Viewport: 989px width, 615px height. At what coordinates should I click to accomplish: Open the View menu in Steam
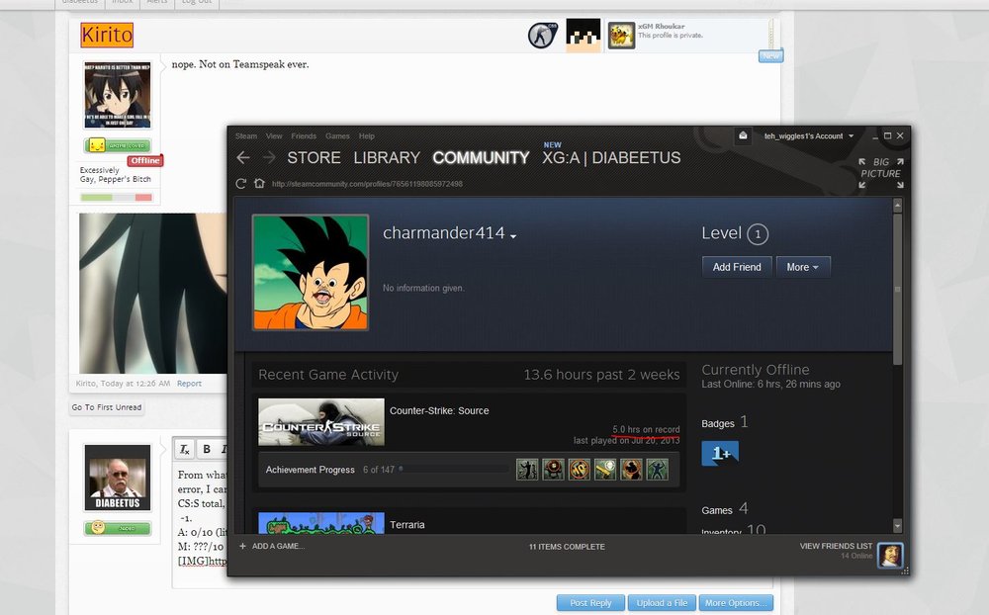pyautogui.click(x=274, y=135)
